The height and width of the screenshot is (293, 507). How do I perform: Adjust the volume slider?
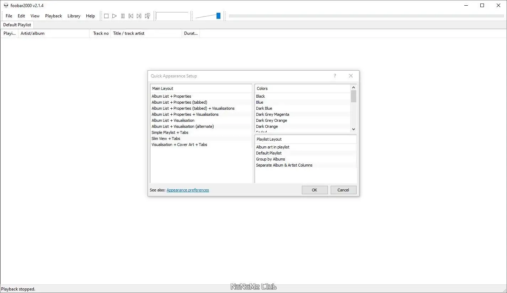pos(218,16)
